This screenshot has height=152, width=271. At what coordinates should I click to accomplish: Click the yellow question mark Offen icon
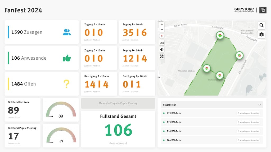click(x=66, y=84)
